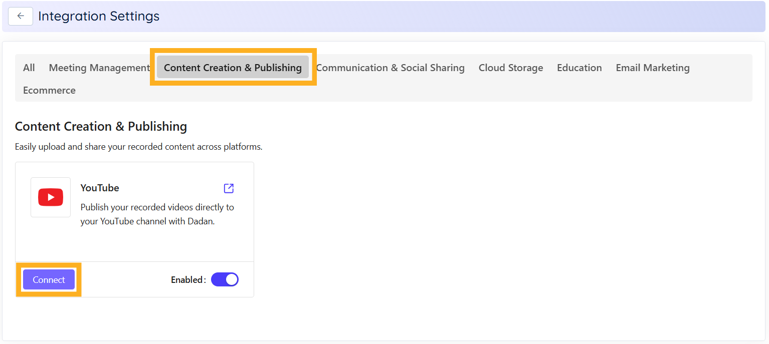Go back using the left arrow icon
Image resolution: width=769 pixels, height=344 pixels.
(x=20, y=16)
